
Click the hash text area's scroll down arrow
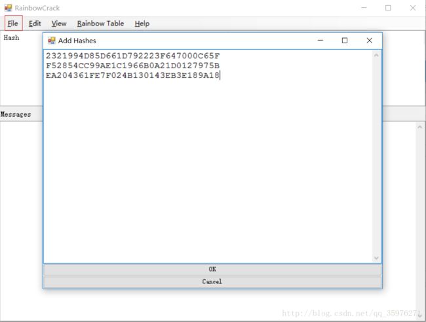[376, 258]
